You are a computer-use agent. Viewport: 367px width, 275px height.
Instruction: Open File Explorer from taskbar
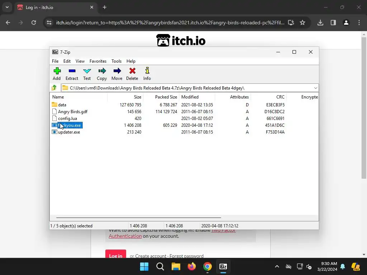click(x=176, y=266)
